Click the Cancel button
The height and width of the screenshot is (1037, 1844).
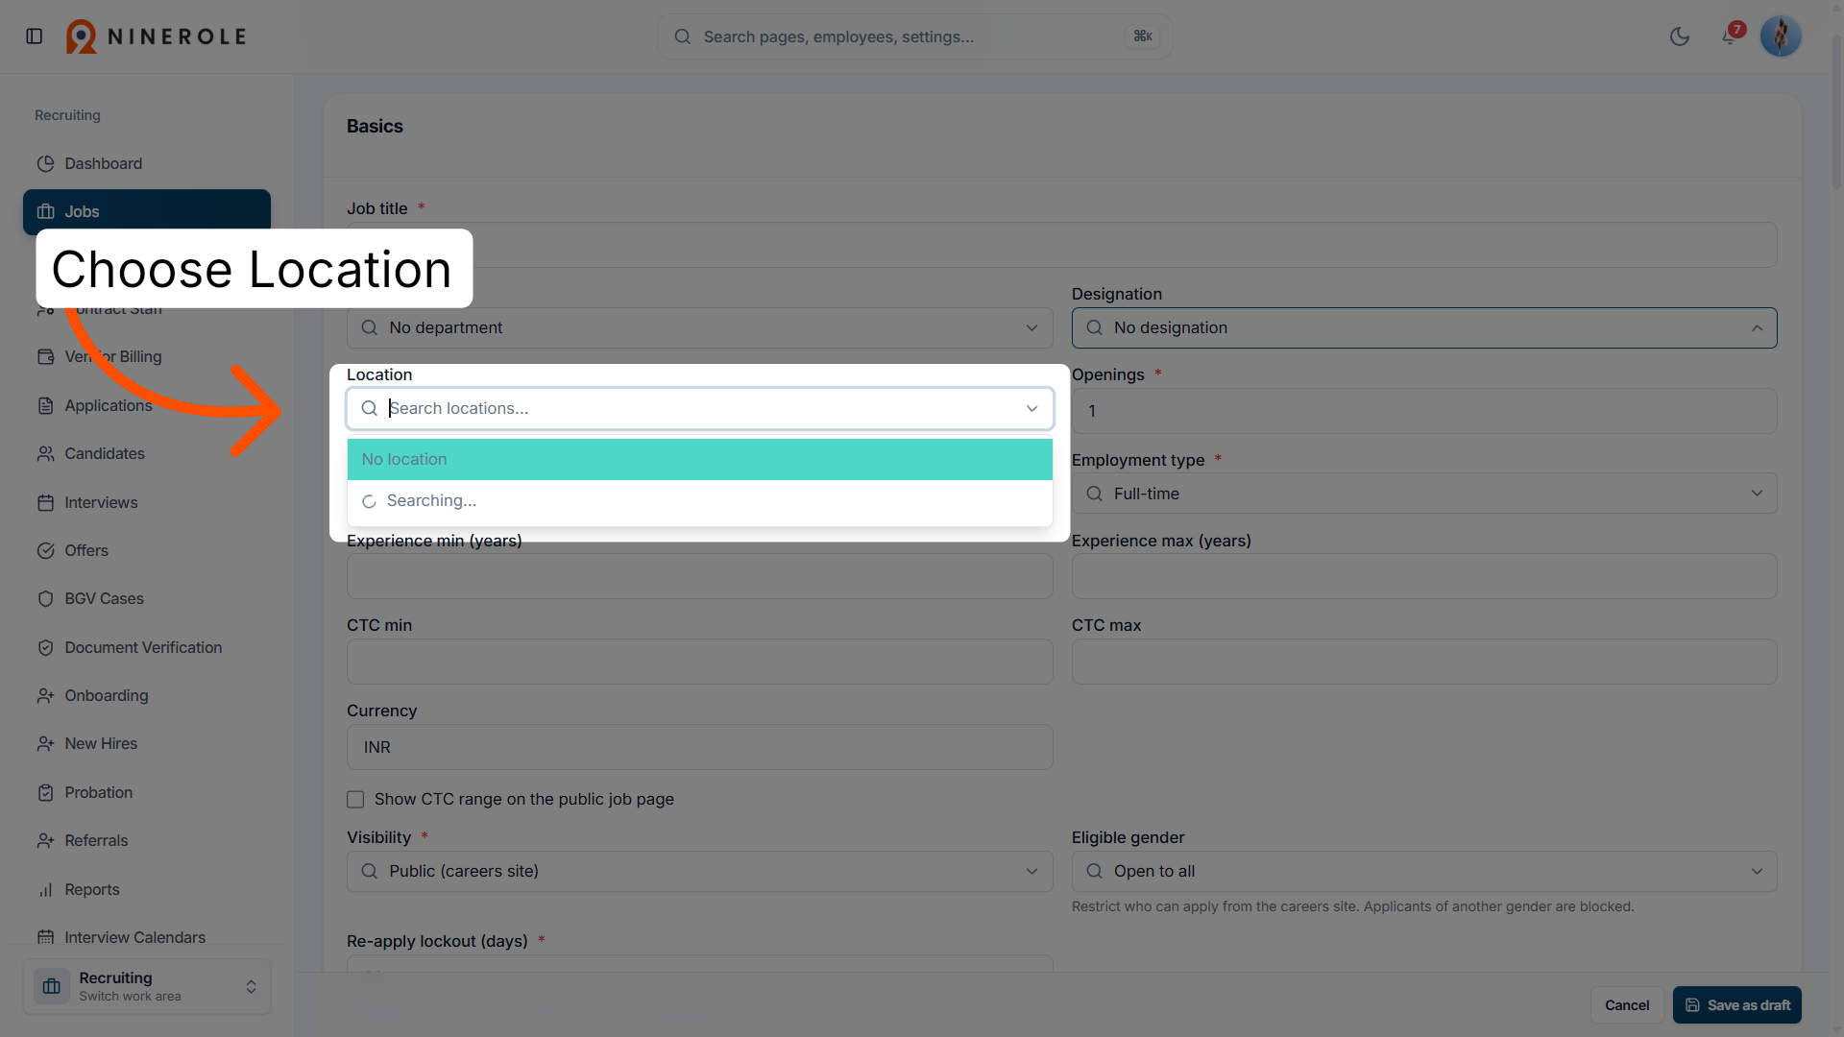click(x=1627, y=1005)
